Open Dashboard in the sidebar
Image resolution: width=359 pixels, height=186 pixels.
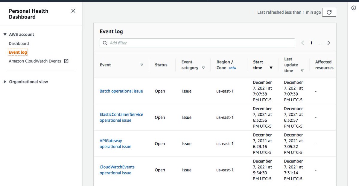19,44
